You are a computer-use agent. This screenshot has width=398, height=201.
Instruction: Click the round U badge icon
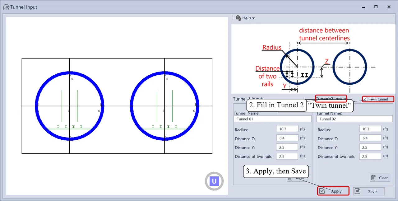point(214,181)
